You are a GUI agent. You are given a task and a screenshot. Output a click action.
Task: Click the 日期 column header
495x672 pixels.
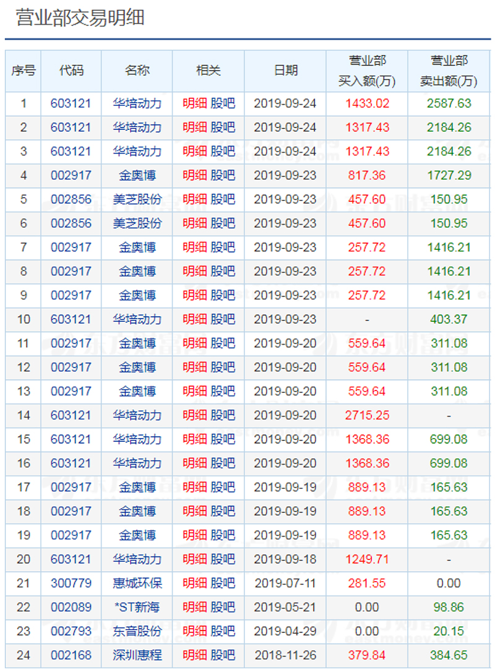point(285,71)
